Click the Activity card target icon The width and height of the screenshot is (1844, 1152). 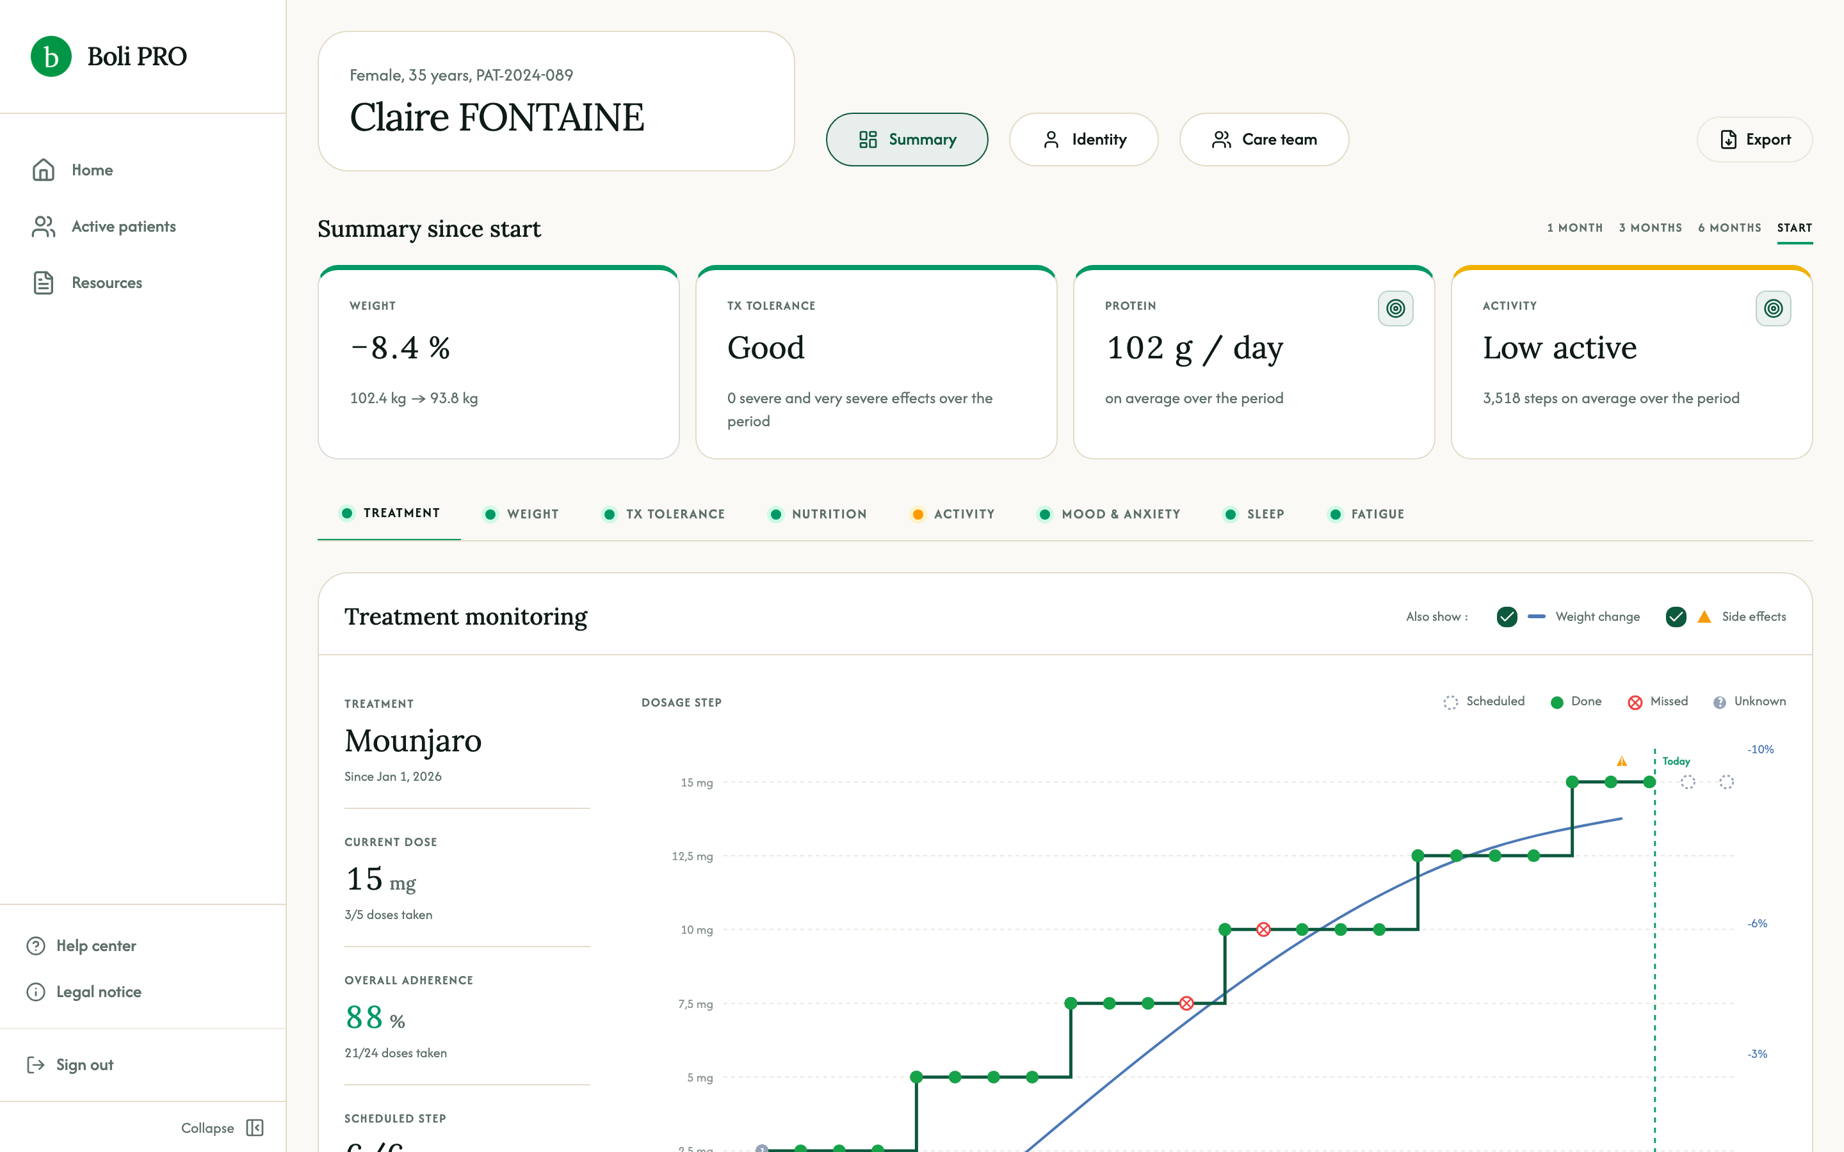coord(1773,308)
